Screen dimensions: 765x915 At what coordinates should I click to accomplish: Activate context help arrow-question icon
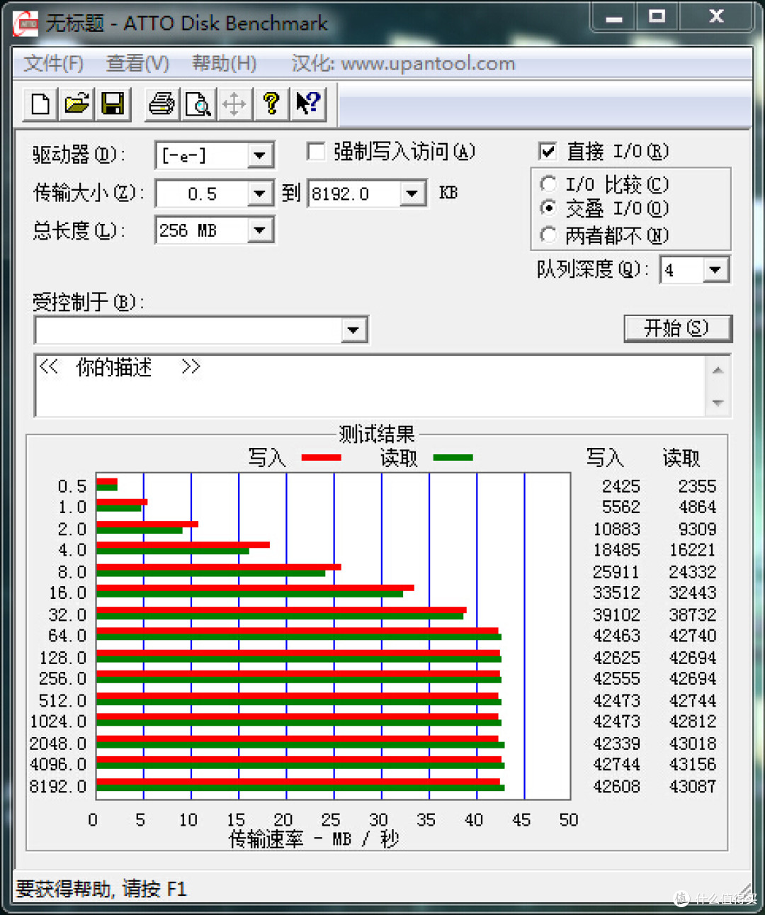(x=307, y=104)
